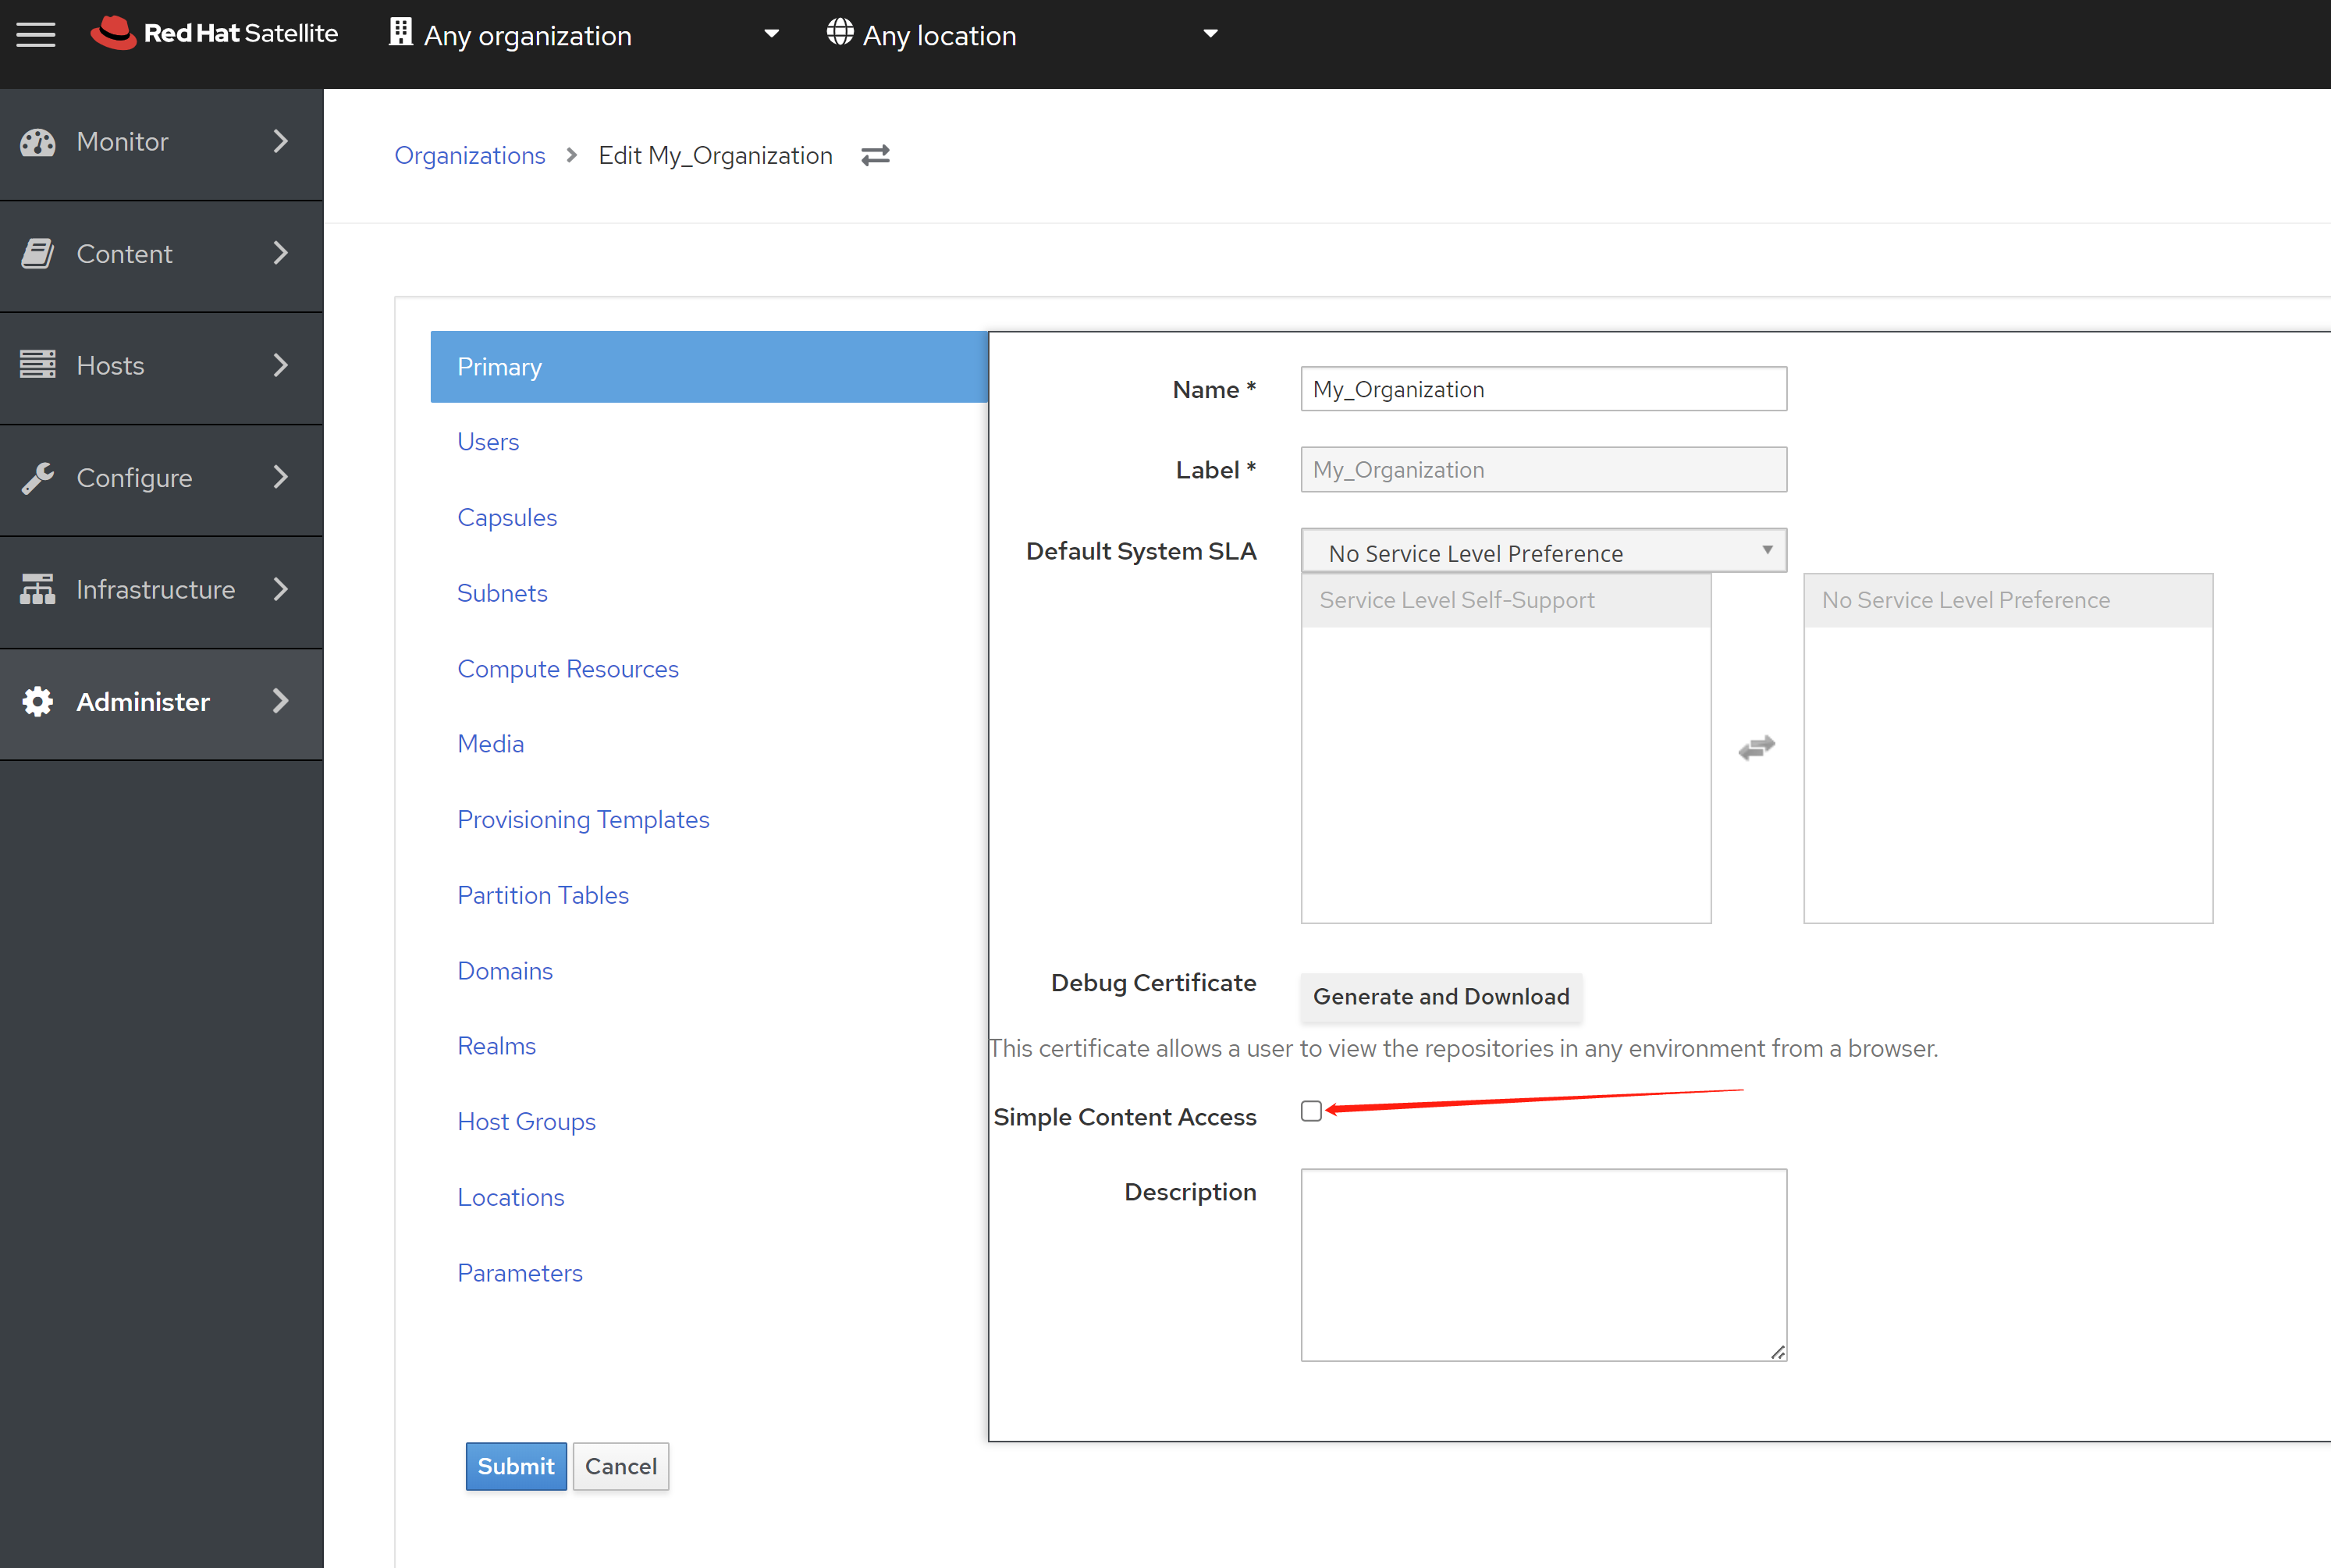The image size is (2331, 1568).
Task: Open the Default System SLA dropdown
Action: [1542, 551]
